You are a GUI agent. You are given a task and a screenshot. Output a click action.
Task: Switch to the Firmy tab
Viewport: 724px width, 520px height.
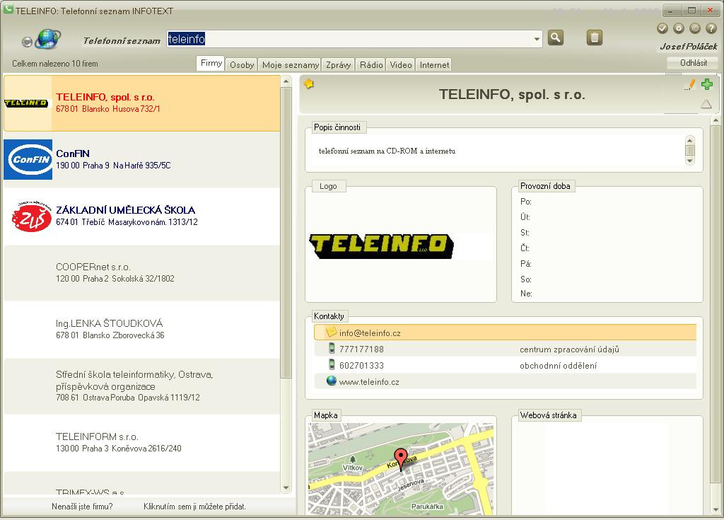(211, 64)
